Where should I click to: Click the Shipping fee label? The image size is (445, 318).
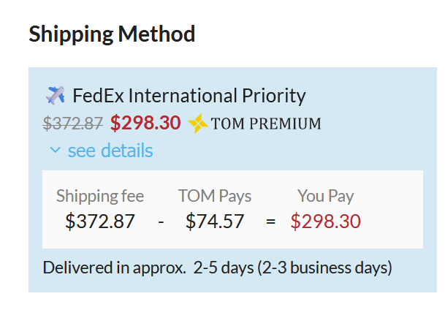(x=100, y=196)
